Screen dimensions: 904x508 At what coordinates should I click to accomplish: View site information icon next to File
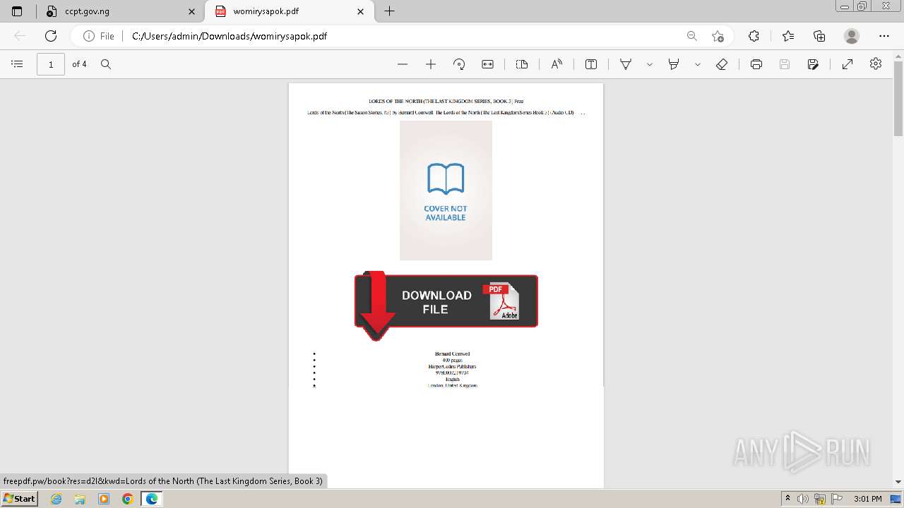89,36
